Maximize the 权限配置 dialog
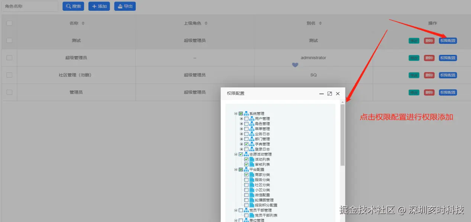 click(329, 94)
